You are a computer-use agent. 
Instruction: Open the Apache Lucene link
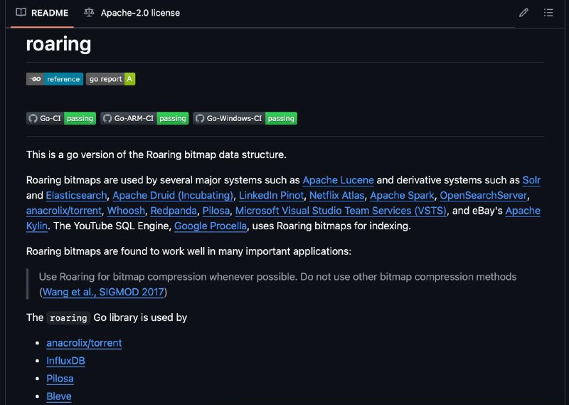pyautogui.click(x=339, y=180)
